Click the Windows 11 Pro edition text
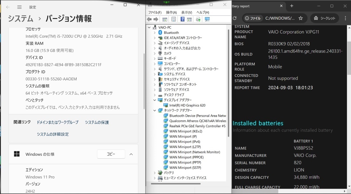Viewport: 351px width, 194px height. pos(40,177)
